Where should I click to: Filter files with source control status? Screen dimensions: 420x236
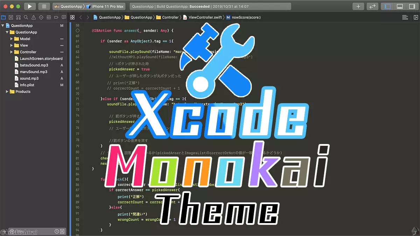62,231
